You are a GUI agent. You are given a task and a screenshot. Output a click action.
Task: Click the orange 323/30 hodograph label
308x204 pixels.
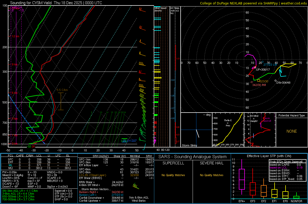pyautogui.click(x=264, y=81)
